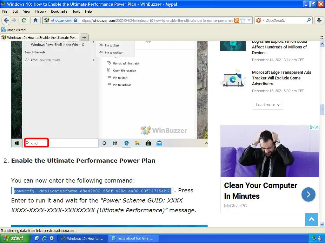Click the padlock security icon
The image size is (325, 243).
tap(76, 20)
